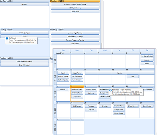Open KM World xAlign in month view August 18
Screen dimensions: 157x135
tap(91, 89)
